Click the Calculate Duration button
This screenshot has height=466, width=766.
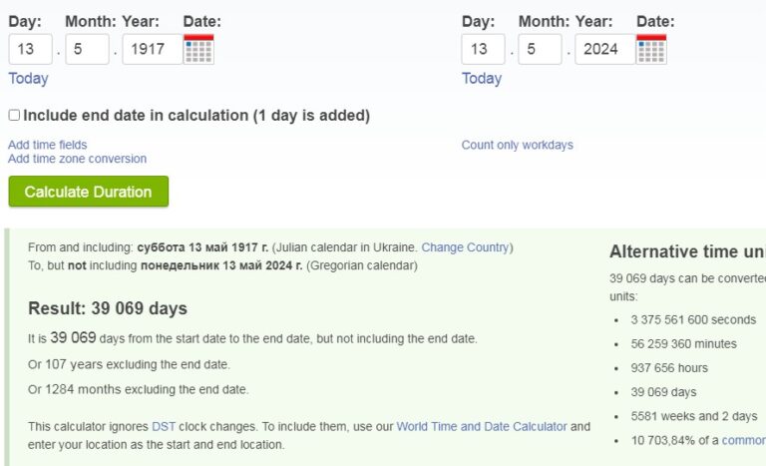[x=89, y=192]
